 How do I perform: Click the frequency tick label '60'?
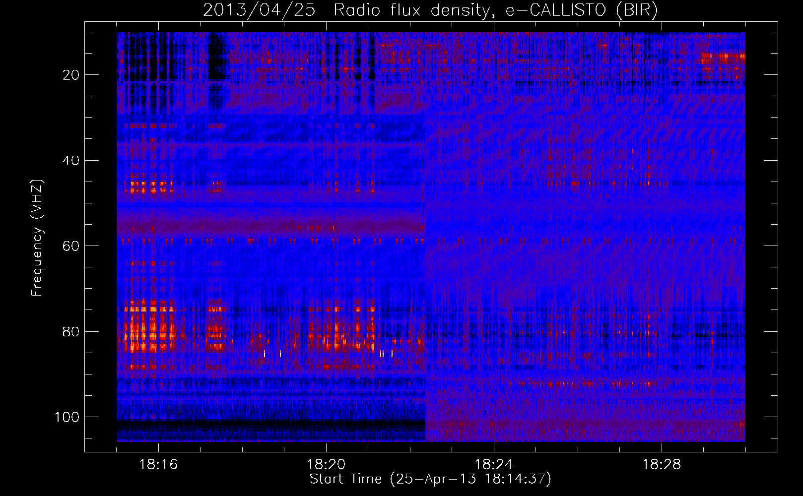tap(71, 246)
